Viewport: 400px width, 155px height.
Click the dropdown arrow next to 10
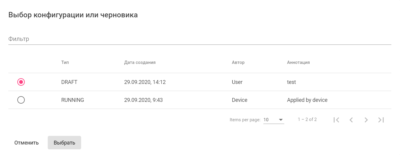pos(281,120)
